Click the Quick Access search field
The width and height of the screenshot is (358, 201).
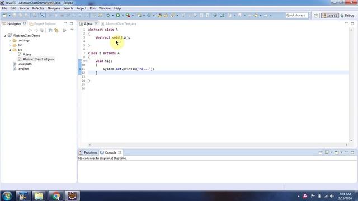pos(296,15)
